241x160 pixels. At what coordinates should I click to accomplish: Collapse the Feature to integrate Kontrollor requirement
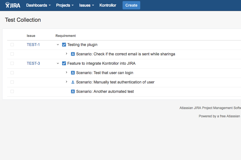58,63
